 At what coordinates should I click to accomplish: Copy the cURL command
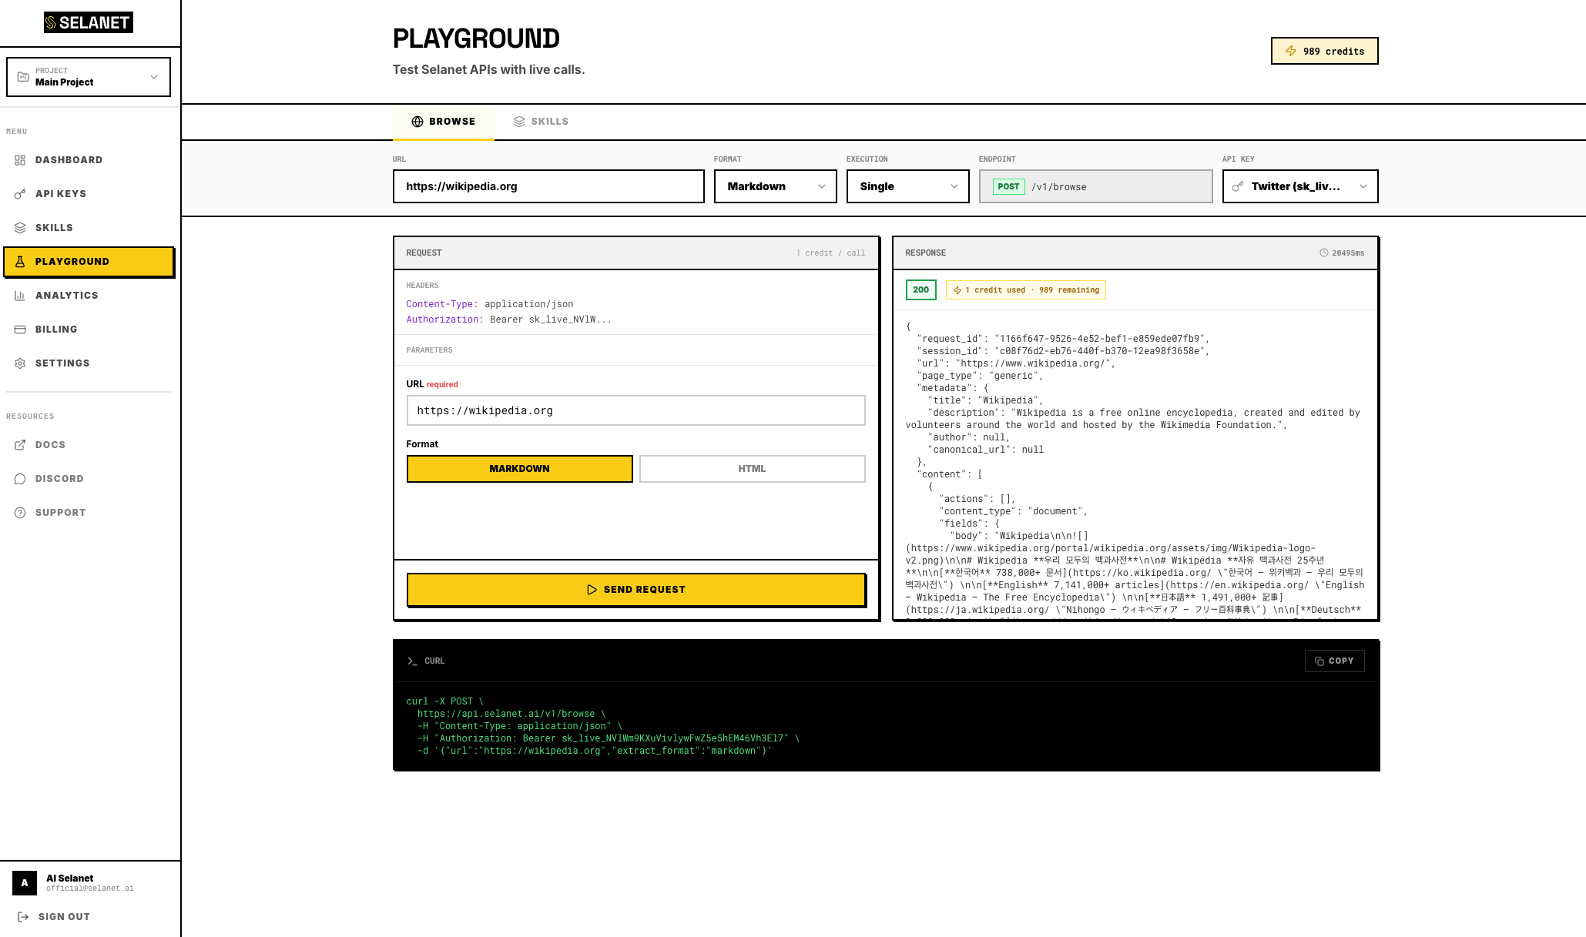(x=1334, y=661)
